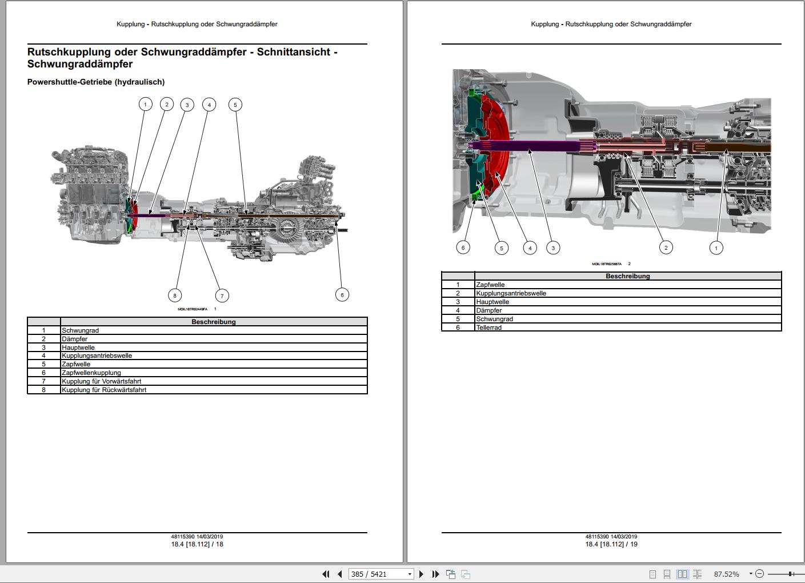Jump to the last page
The image size is (805, 583).
pyautogui.click(x=435, y=574)
